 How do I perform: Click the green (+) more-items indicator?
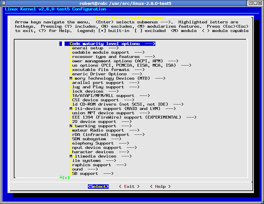(x=65, y=177)
